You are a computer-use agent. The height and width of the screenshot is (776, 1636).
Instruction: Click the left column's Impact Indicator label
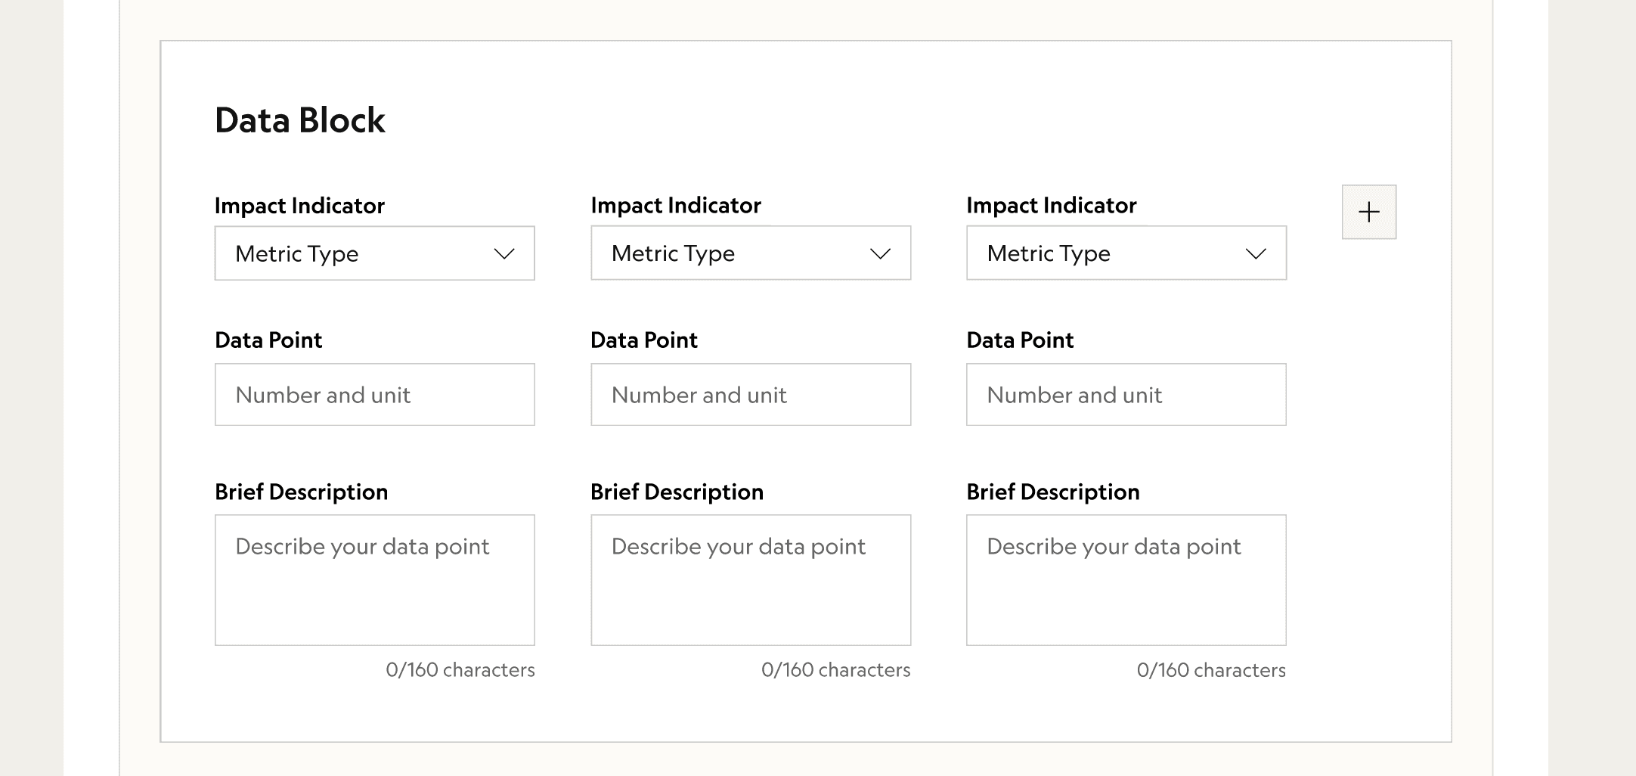pos(299,206)
